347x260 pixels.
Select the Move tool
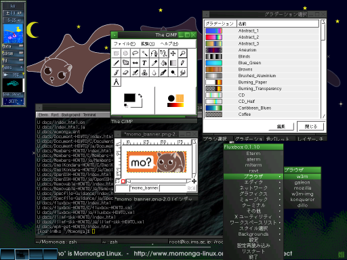tap(173, 53)
